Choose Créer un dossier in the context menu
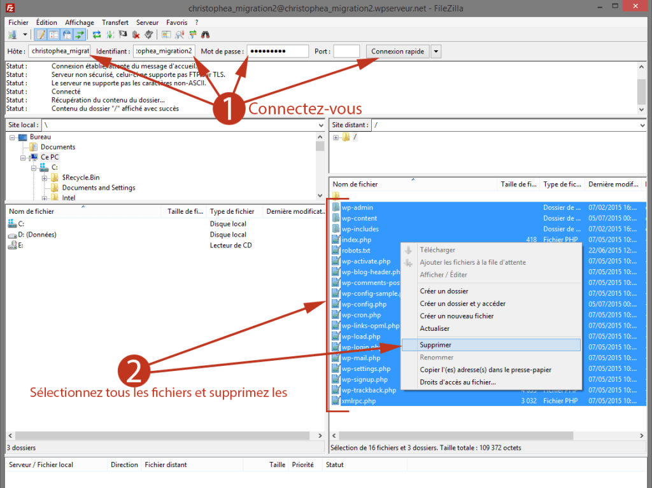The height and width of the screenshot is (488, 652). (x=491, y=291)
